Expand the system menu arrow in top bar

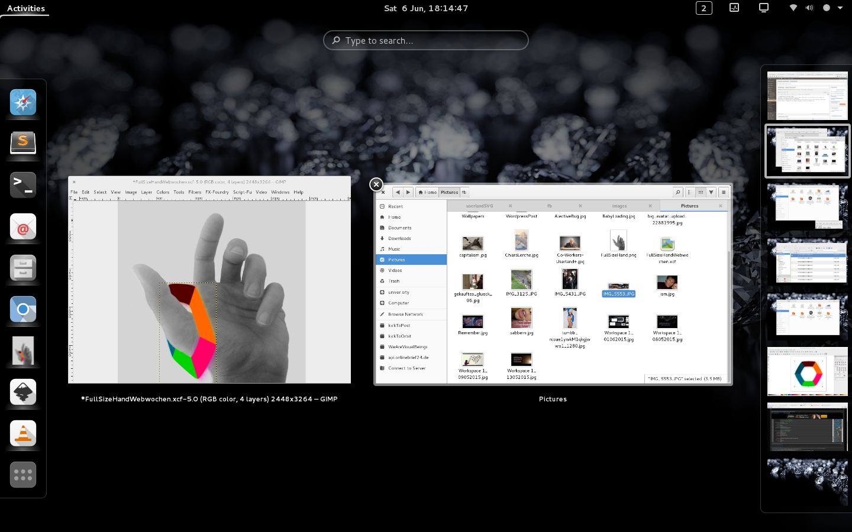(x=840, y=8)
